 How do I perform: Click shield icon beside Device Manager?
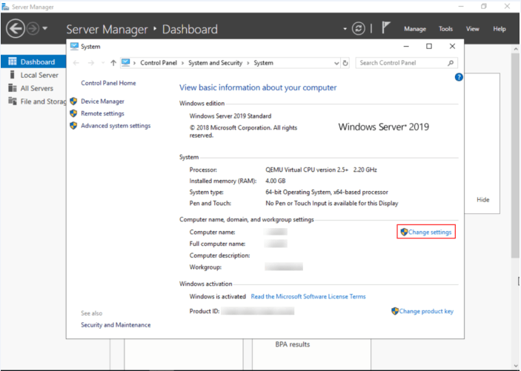point(73,101)
